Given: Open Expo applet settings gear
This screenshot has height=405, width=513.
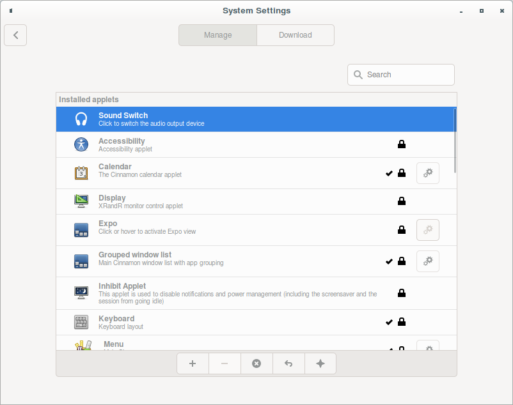Looking at the screenshot, I should click(428, 230).
